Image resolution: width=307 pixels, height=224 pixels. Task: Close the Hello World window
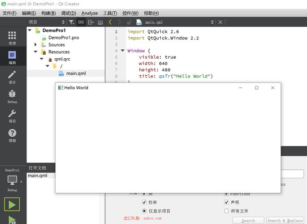tap(272, 88)
